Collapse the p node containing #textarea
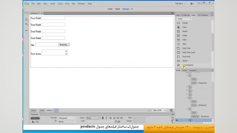This screenshot has height=133, width=237. pos(187,109)
